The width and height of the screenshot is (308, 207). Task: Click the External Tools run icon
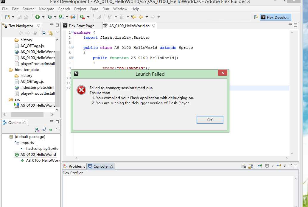click(x=83, y=17)
